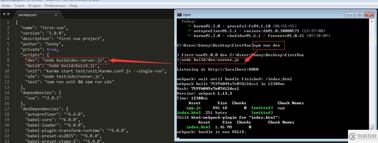Click the "dependencies": { line
The image size is (378, 143).
pos(41,93)
